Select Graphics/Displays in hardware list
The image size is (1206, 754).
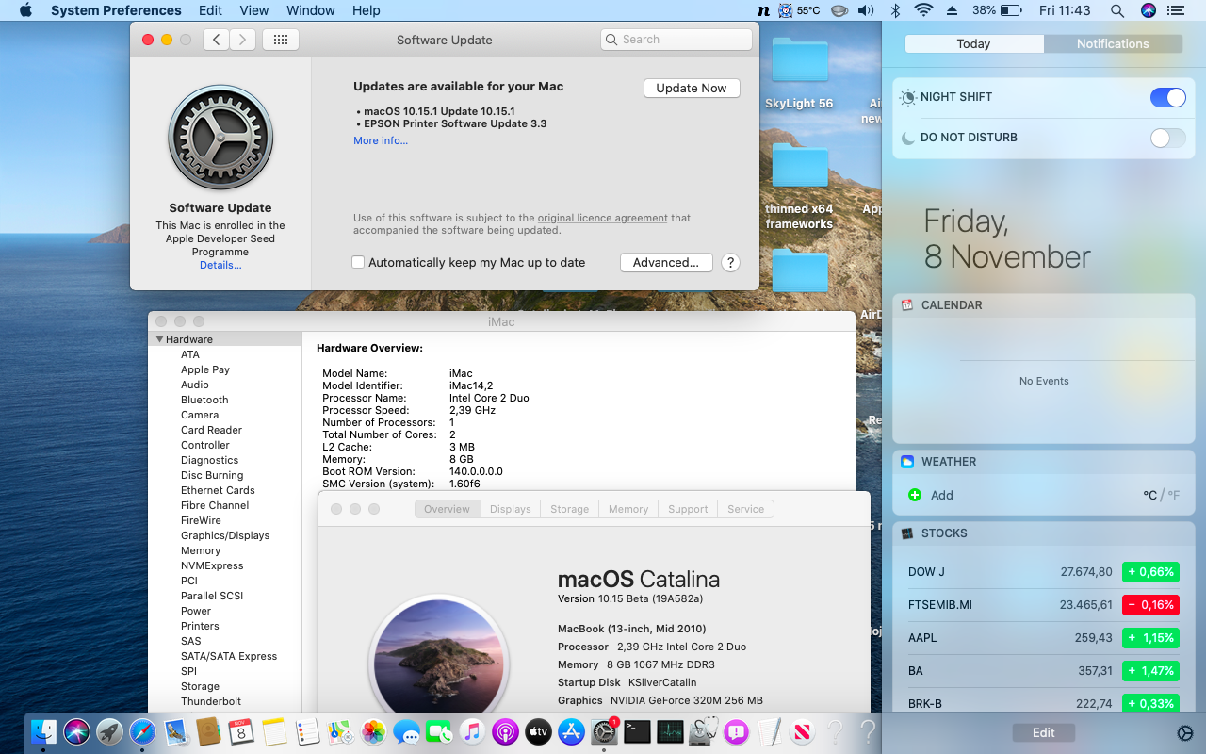tap(225, 535)
